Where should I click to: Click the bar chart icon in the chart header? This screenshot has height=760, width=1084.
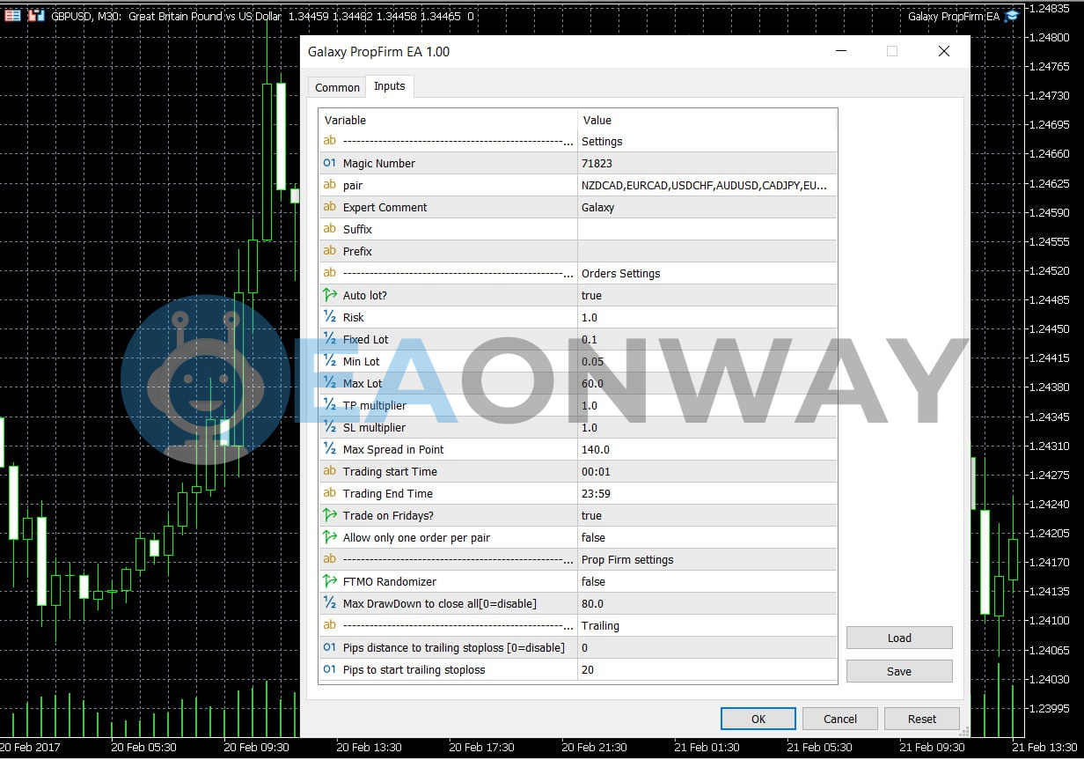[x=37, y=16]
